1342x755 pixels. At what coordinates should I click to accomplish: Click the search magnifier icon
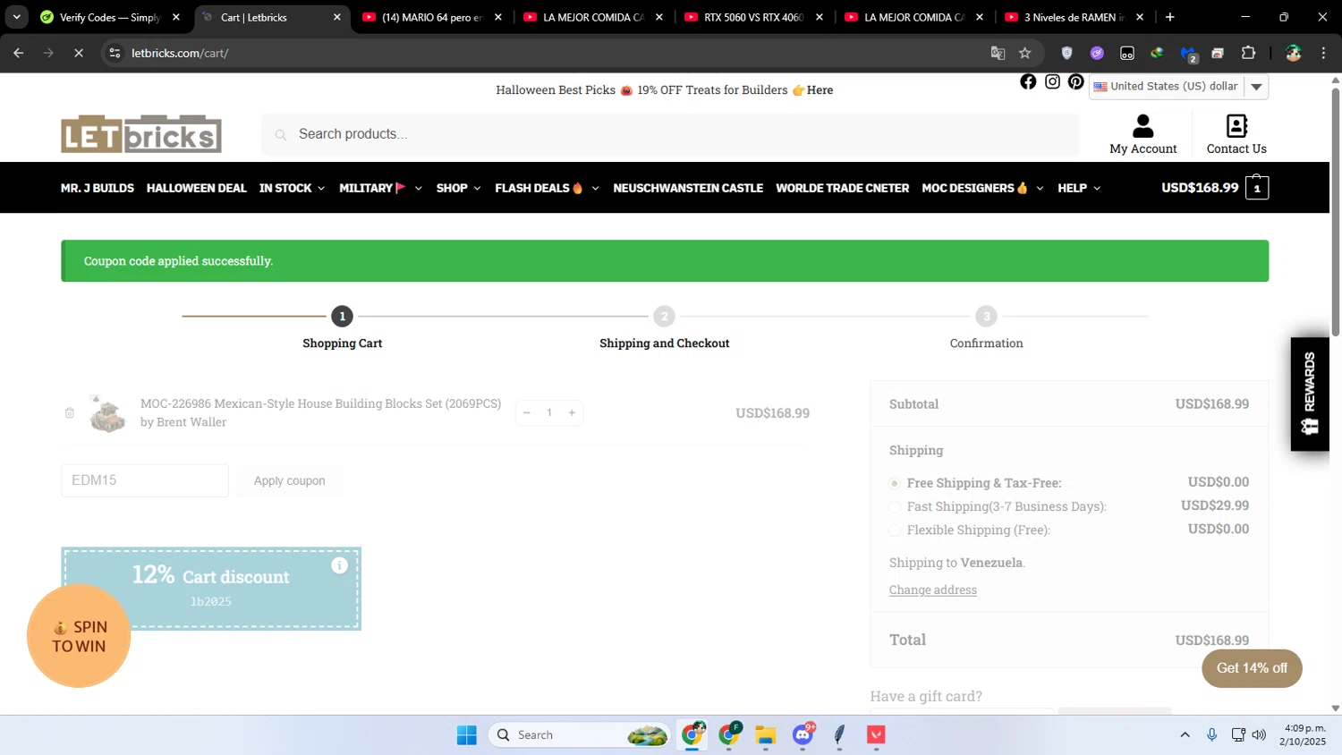pyautogui.click(x=281, y=134)
